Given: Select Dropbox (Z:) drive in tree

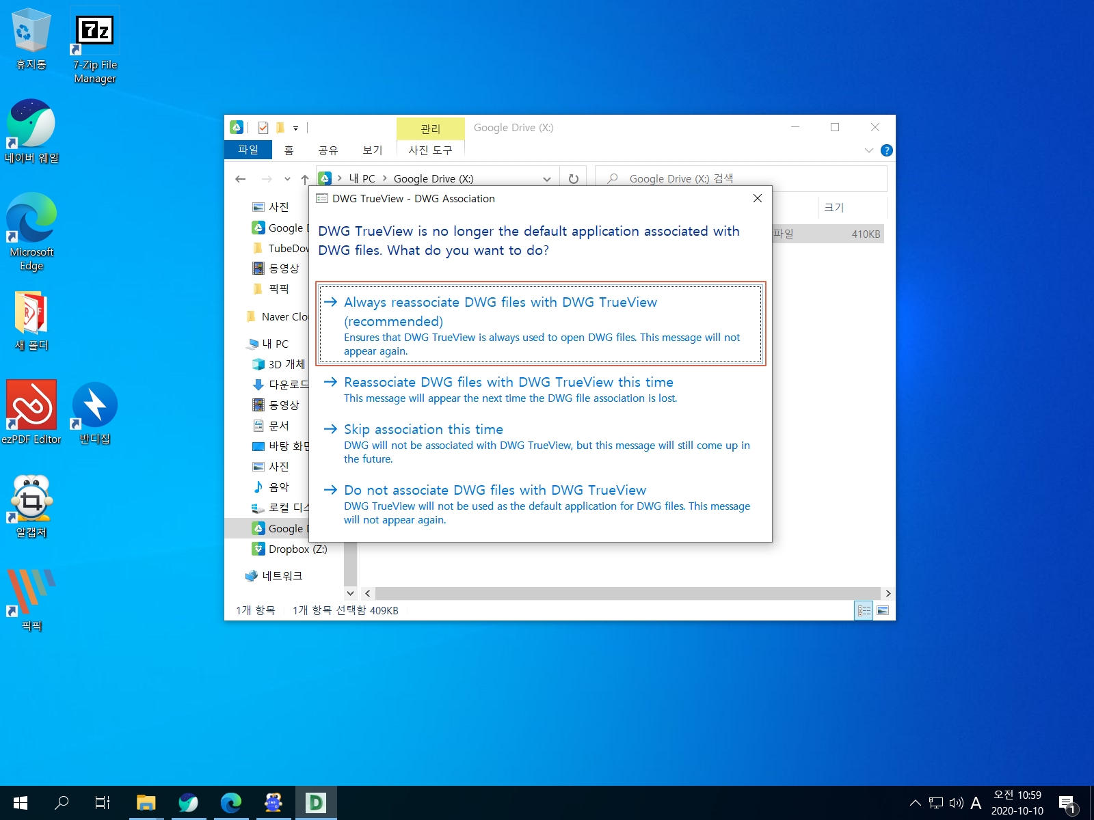Looking at the screenshot, I should coord(290,549).
